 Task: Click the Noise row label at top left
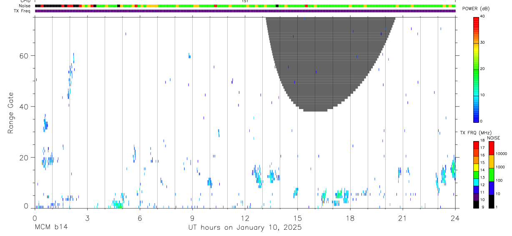[x=25, y=6]
